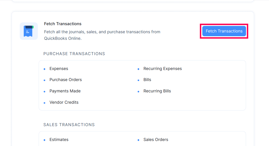Click the description text about QuickBooks Online
The width and height of the screenshot is (269, 146).
coord(102,35)
